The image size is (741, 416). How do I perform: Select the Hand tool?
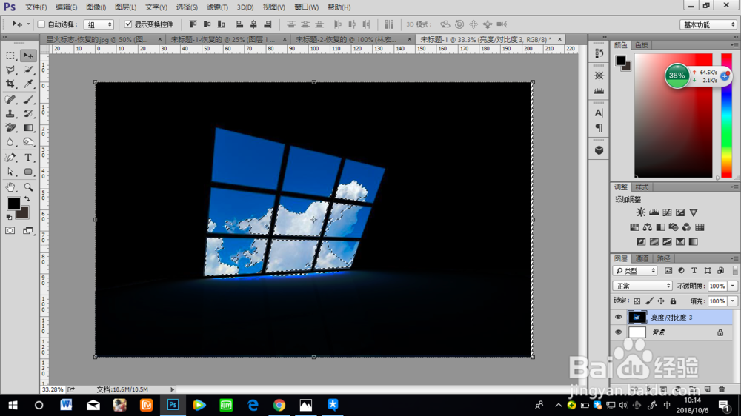click(10, 187)
